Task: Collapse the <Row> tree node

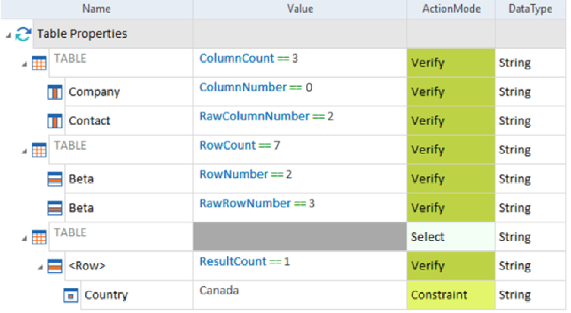Action: [x=41, y=267]
